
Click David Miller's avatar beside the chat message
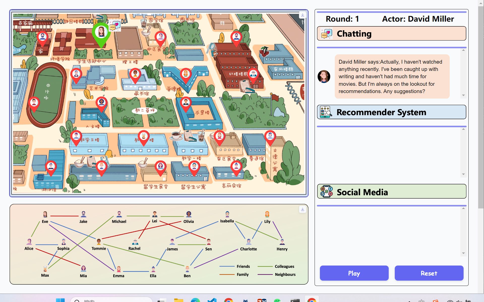coord(324,76)
